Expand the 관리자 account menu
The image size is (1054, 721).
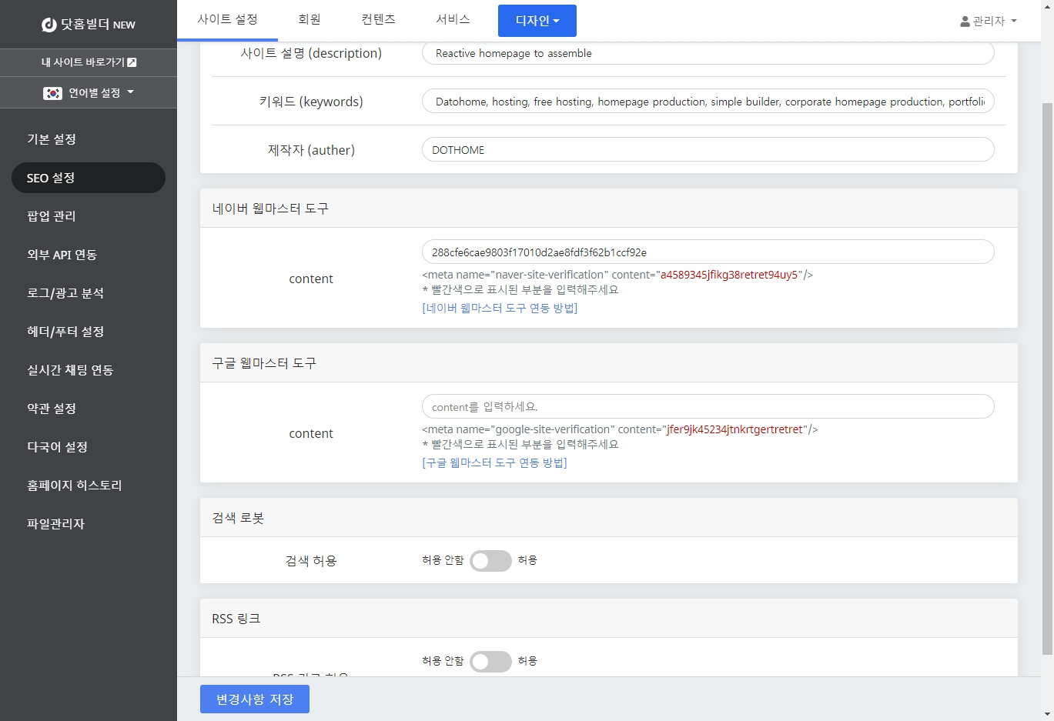point(989,22)
